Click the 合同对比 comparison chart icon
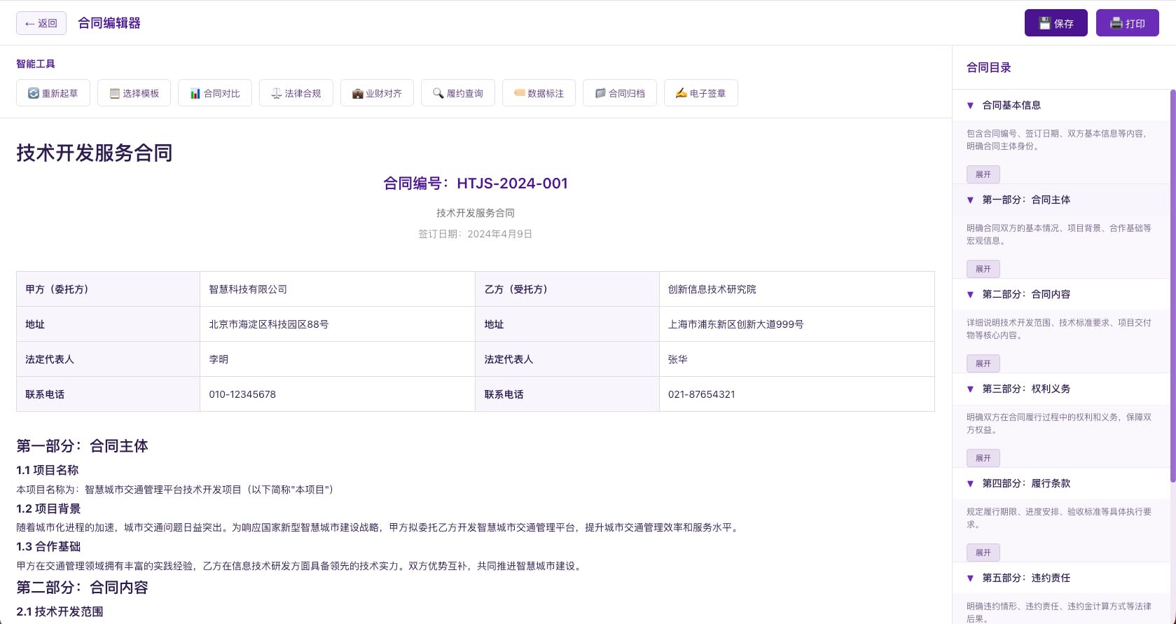 195,93
